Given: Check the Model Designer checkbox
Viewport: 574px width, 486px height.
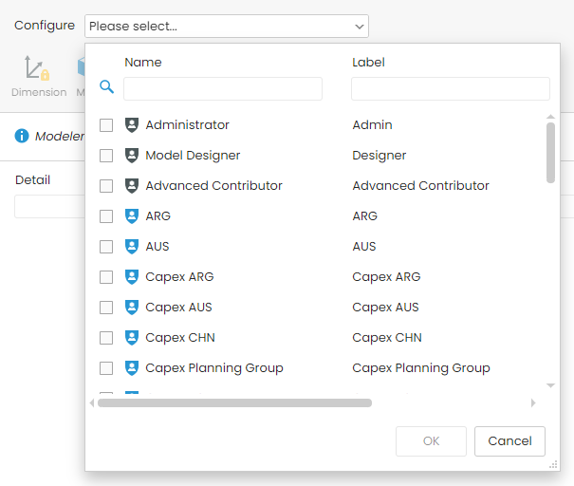Looking at the screenshot, I should pos(106,156).
